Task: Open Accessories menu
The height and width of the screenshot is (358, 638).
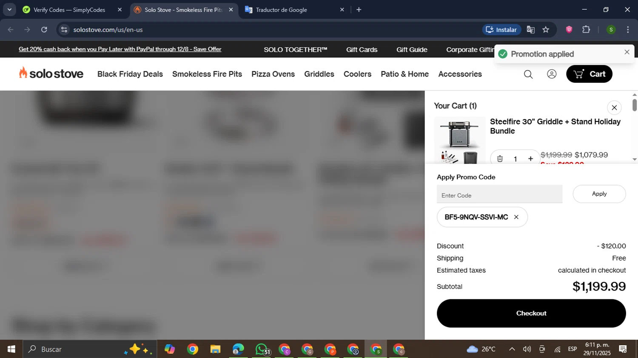Action: click(460, 74)
